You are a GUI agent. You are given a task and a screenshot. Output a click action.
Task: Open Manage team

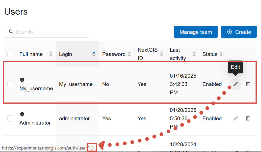[x=196, y=32]
